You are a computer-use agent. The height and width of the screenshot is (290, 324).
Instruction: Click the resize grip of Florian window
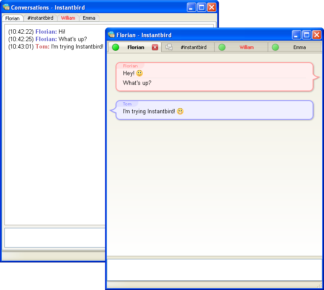coord(320,285)
